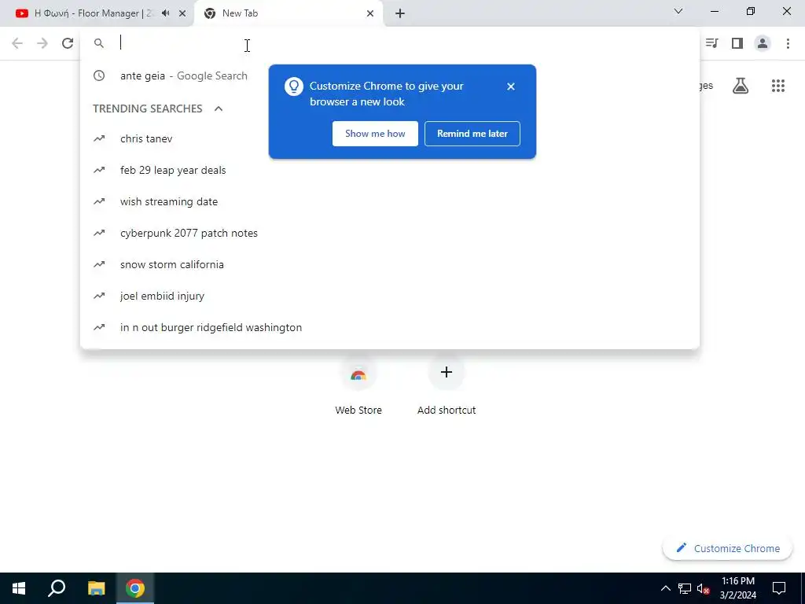Image resolution: width=805 pixels, height=604 pixels.
Task: Open a new tab with plus button
Action: point(400,13)
